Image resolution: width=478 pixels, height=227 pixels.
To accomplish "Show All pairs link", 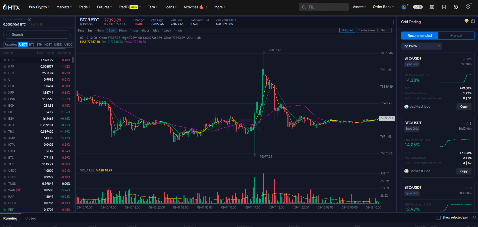I will pos(474,217).
